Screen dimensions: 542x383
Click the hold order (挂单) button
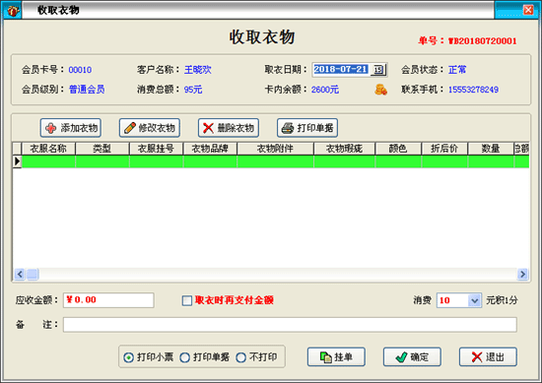point(336,356)
